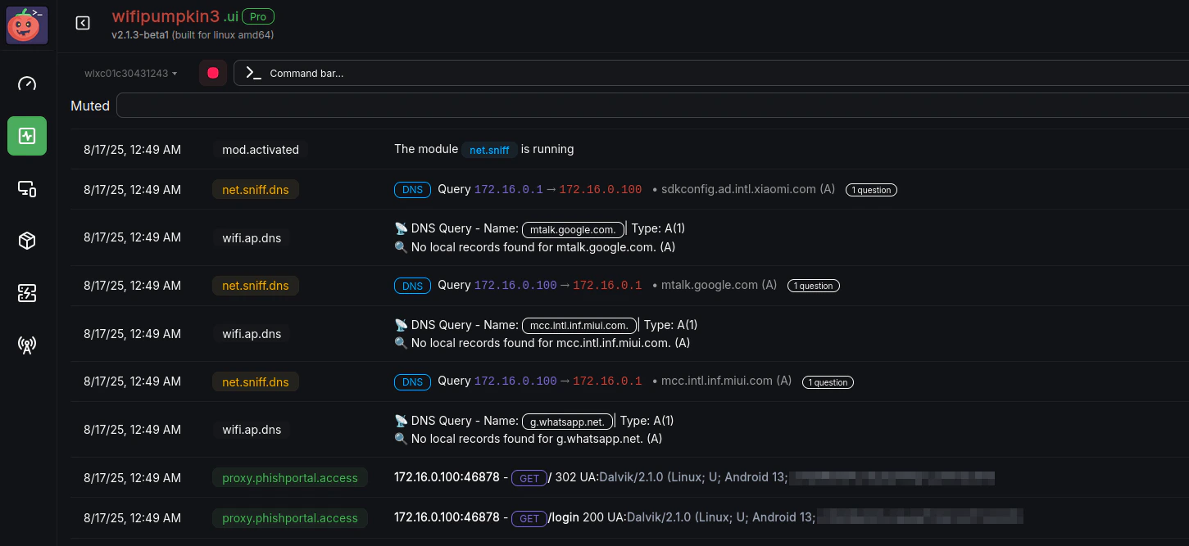This screenshot has width=1189, height=546.
Task: Click the modules cube icon in sidebar
Action: [x=26, y=240]
